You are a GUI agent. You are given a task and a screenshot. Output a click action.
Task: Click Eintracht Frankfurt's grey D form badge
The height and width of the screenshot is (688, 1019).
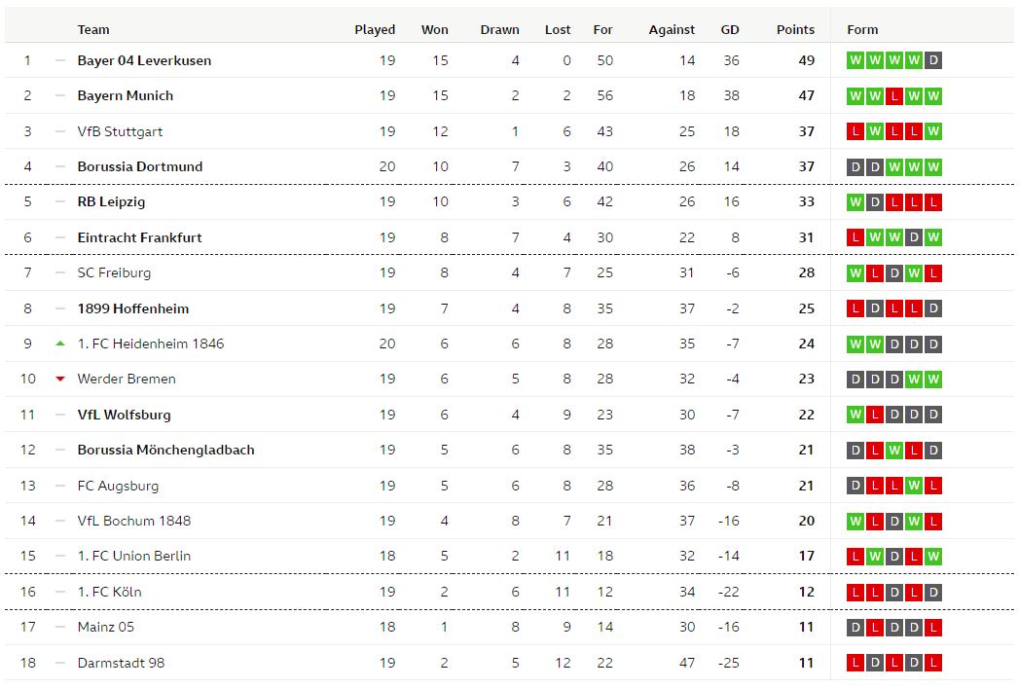[x=914, y=237]
